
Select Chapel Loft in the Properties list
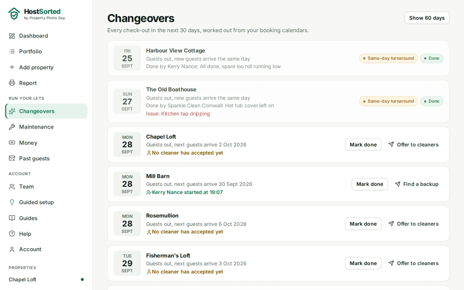pos(46,280)
